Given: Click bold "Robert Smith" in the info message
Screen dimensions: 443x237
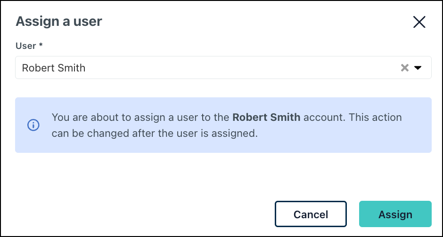Looking at the screenshot, I should coord(266,117).
